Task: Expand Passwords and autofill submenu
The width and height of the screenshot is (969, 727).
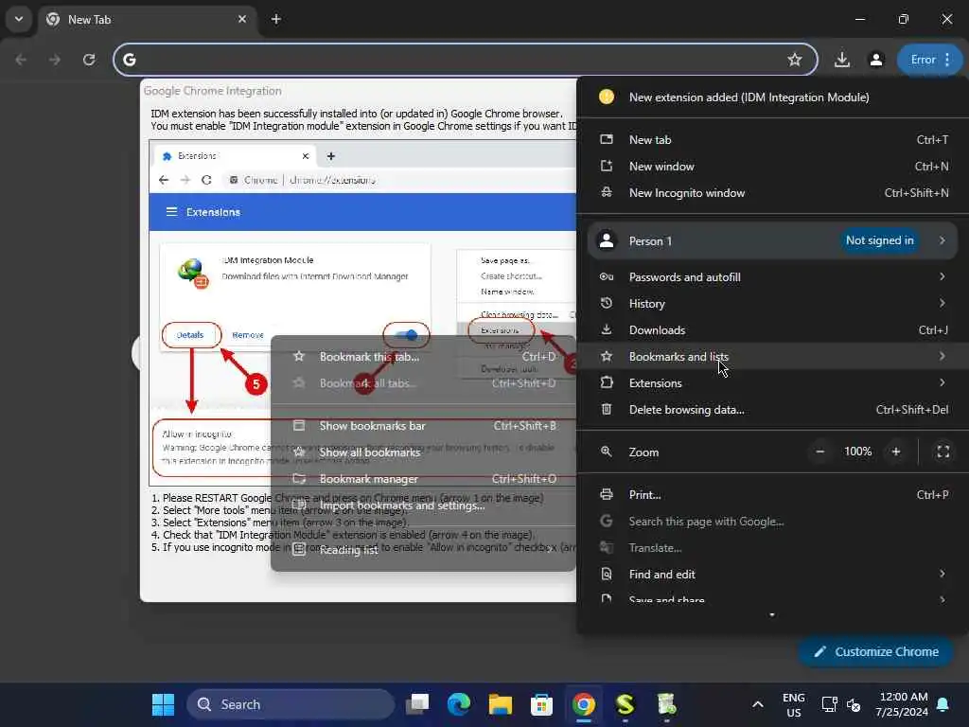Action: (x=772, y=277)
